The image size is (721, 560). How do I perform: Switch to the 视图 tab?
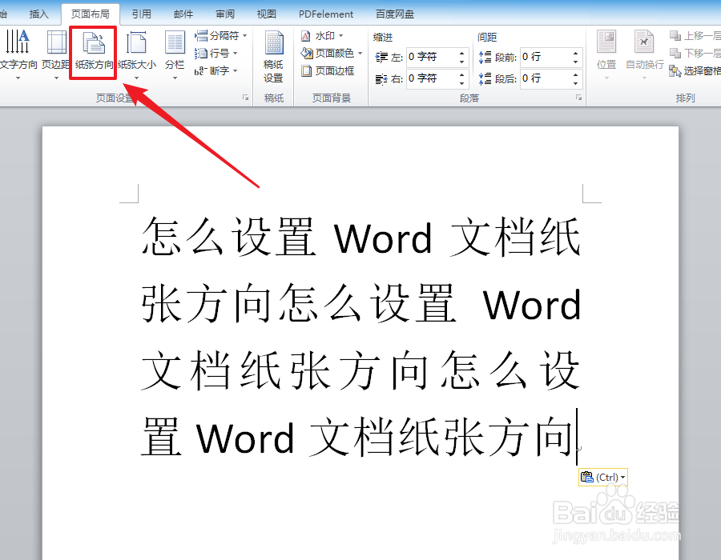tap(266, 14)
